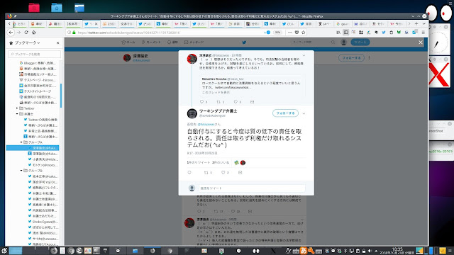Go back with the Firefox back arrow
Image resolution: width=454 pixels, height=255 pixels.
[11, 33]
